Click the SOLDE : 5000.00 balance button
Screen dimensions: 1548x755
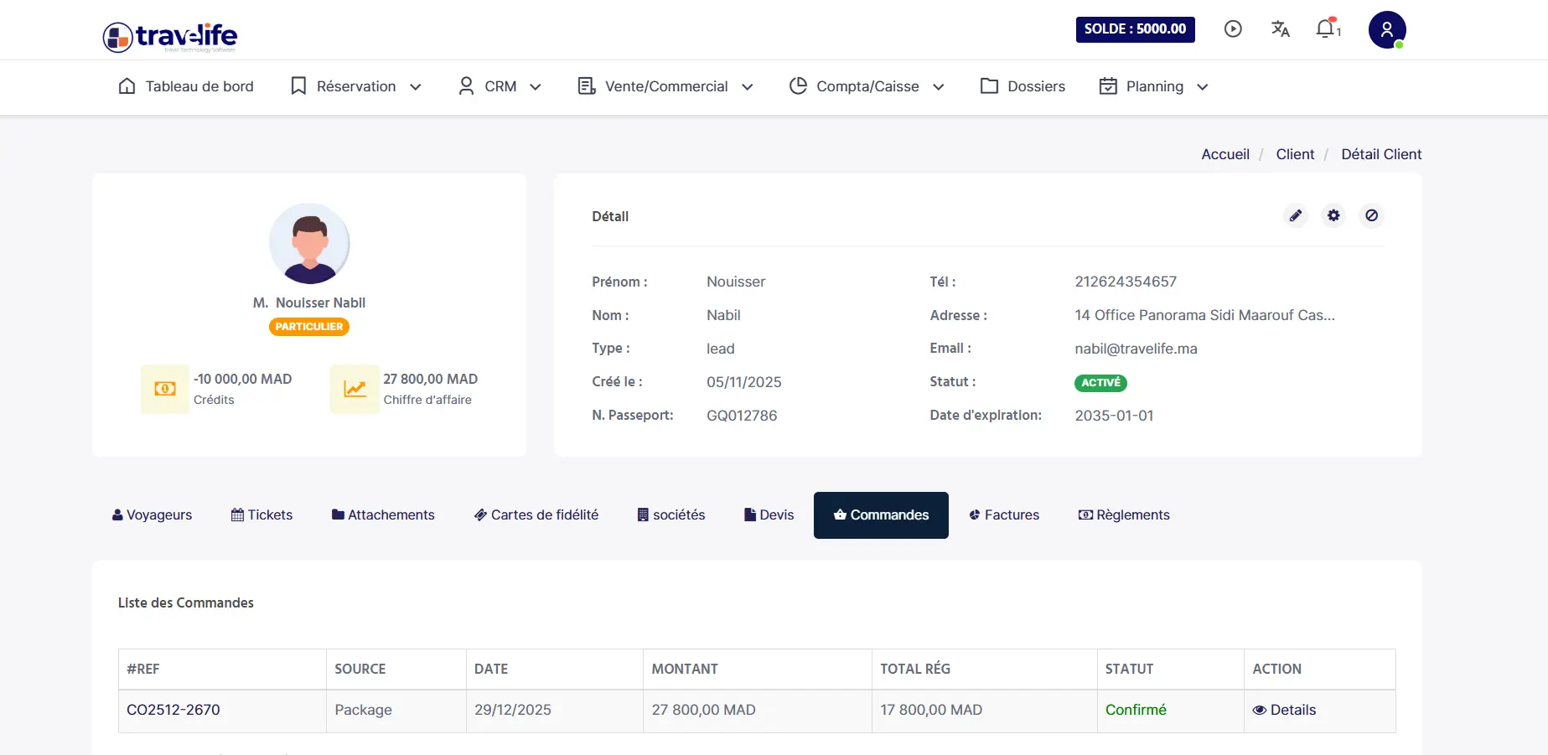pos(1135,29)
